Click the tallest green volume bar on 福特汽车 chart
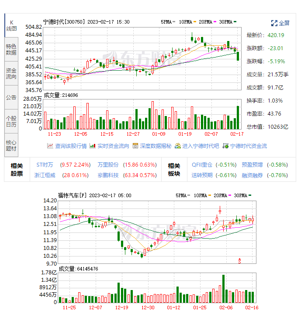The height and width of the screenshot is (328, 301). coord(223,289)
